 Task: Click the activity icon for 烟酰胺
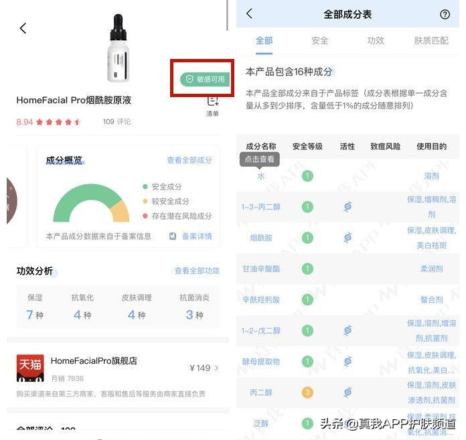pyautogui.click(x=347, y=238)
